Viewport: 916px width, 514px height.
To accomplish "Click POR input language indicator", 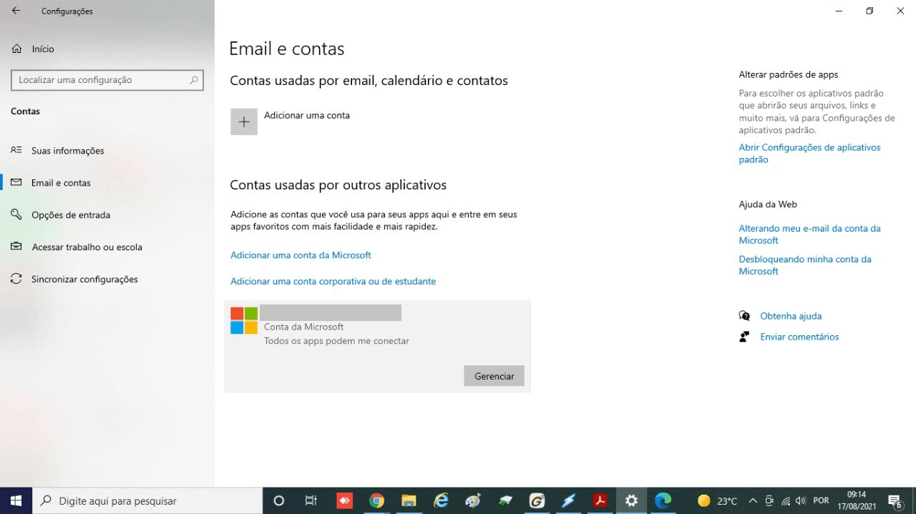I will tap(821, 501).
